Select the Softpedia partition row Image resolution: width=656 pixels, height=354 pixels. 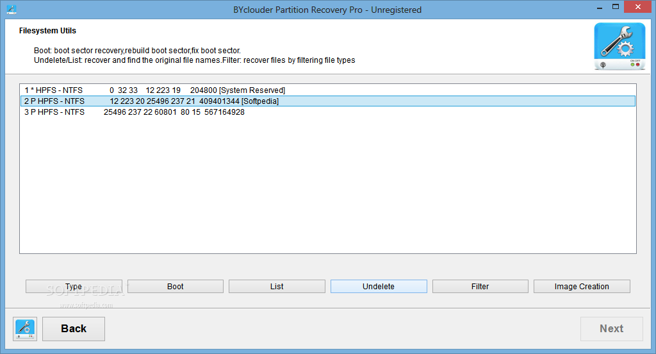tap(328, 101)
